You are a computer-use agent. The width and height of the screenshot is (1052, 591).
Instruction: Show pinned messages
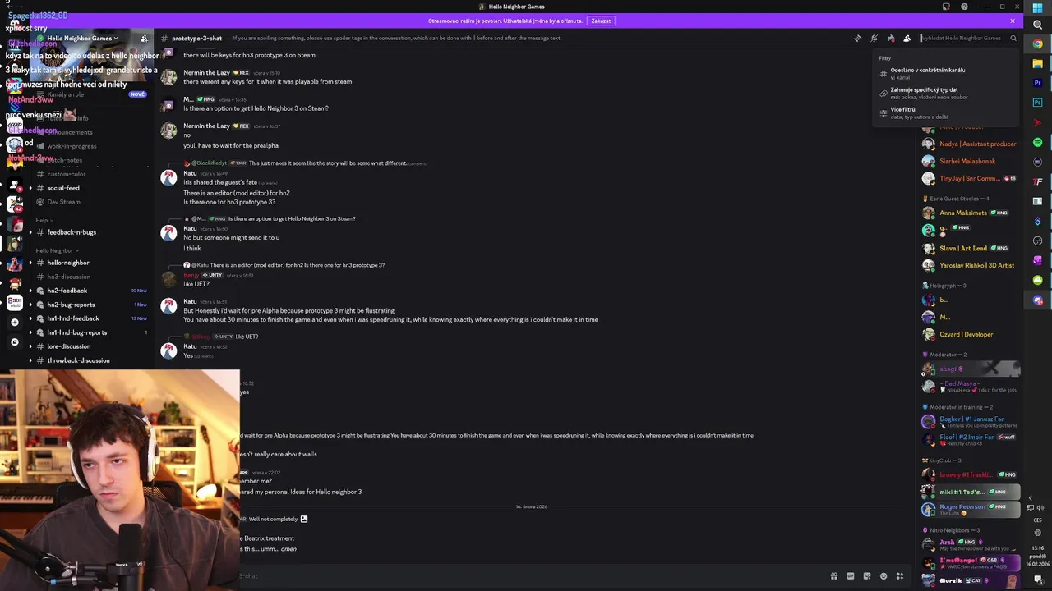click(891, 39)
